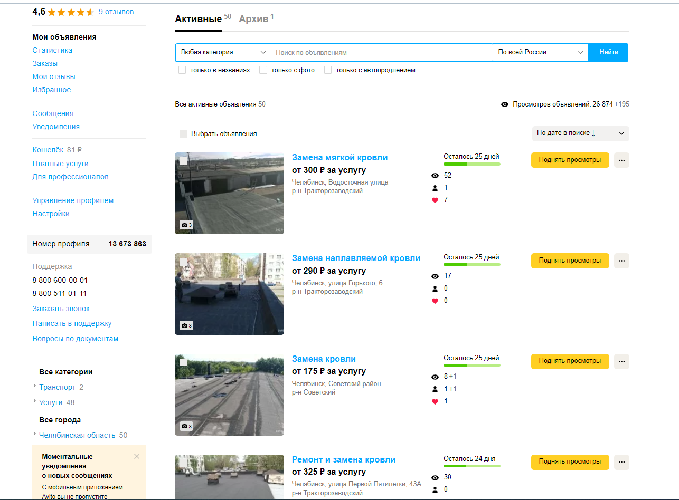Viewport: 679px width, 500px height.
Task: Tick checkbox только с фото
Action: point(263,70)
